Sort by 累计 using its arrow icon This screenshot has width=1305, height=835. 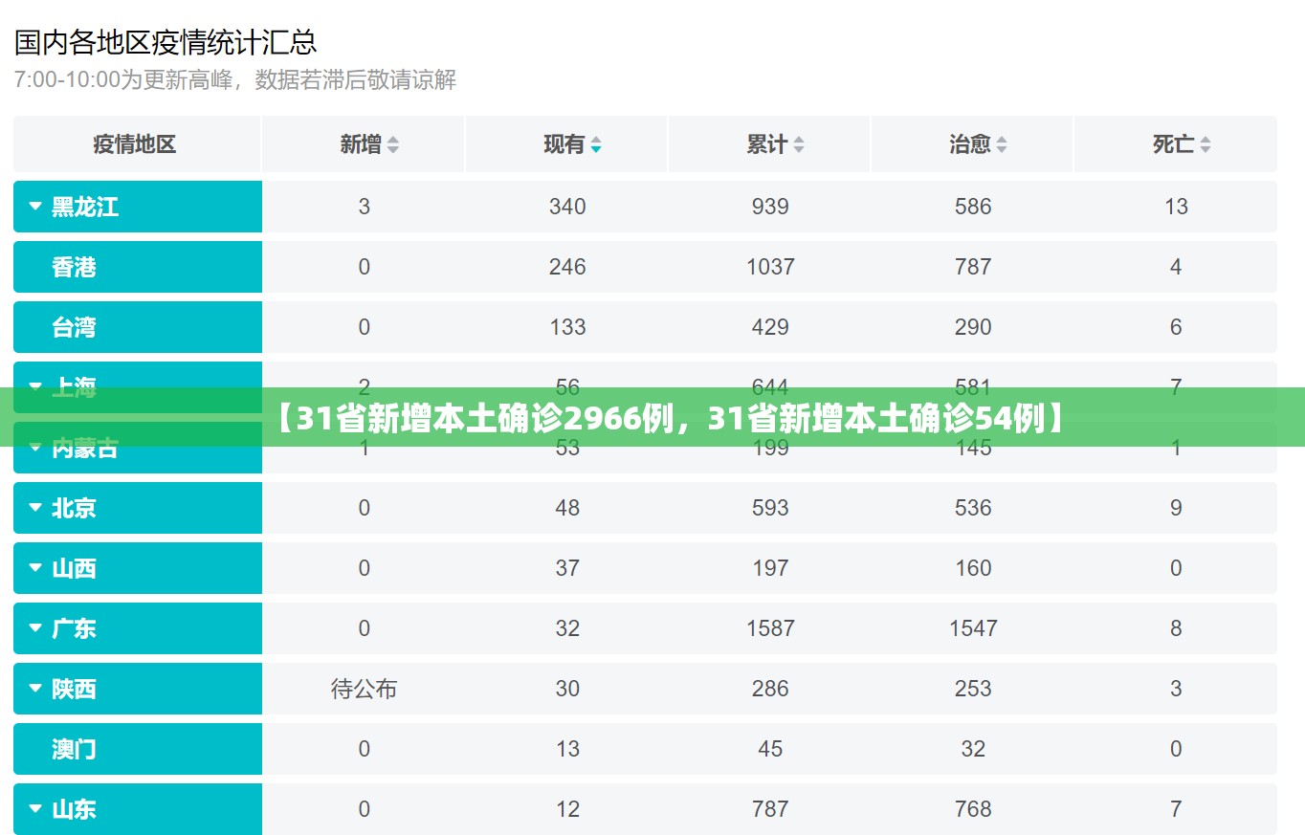coord(799,145)
